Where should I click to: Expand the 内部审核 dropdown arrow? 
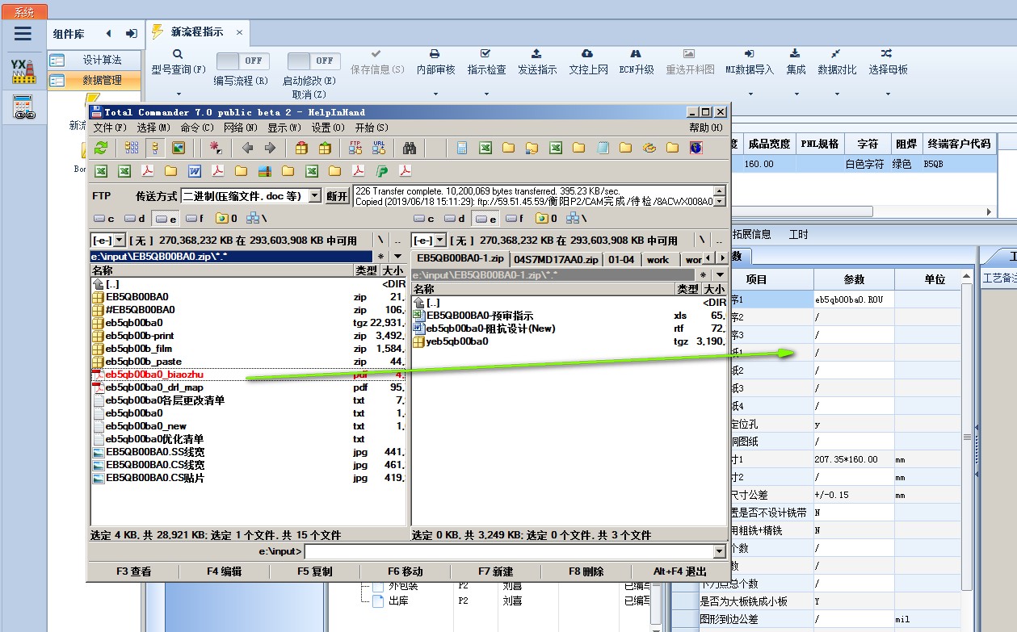coord(435,94)
